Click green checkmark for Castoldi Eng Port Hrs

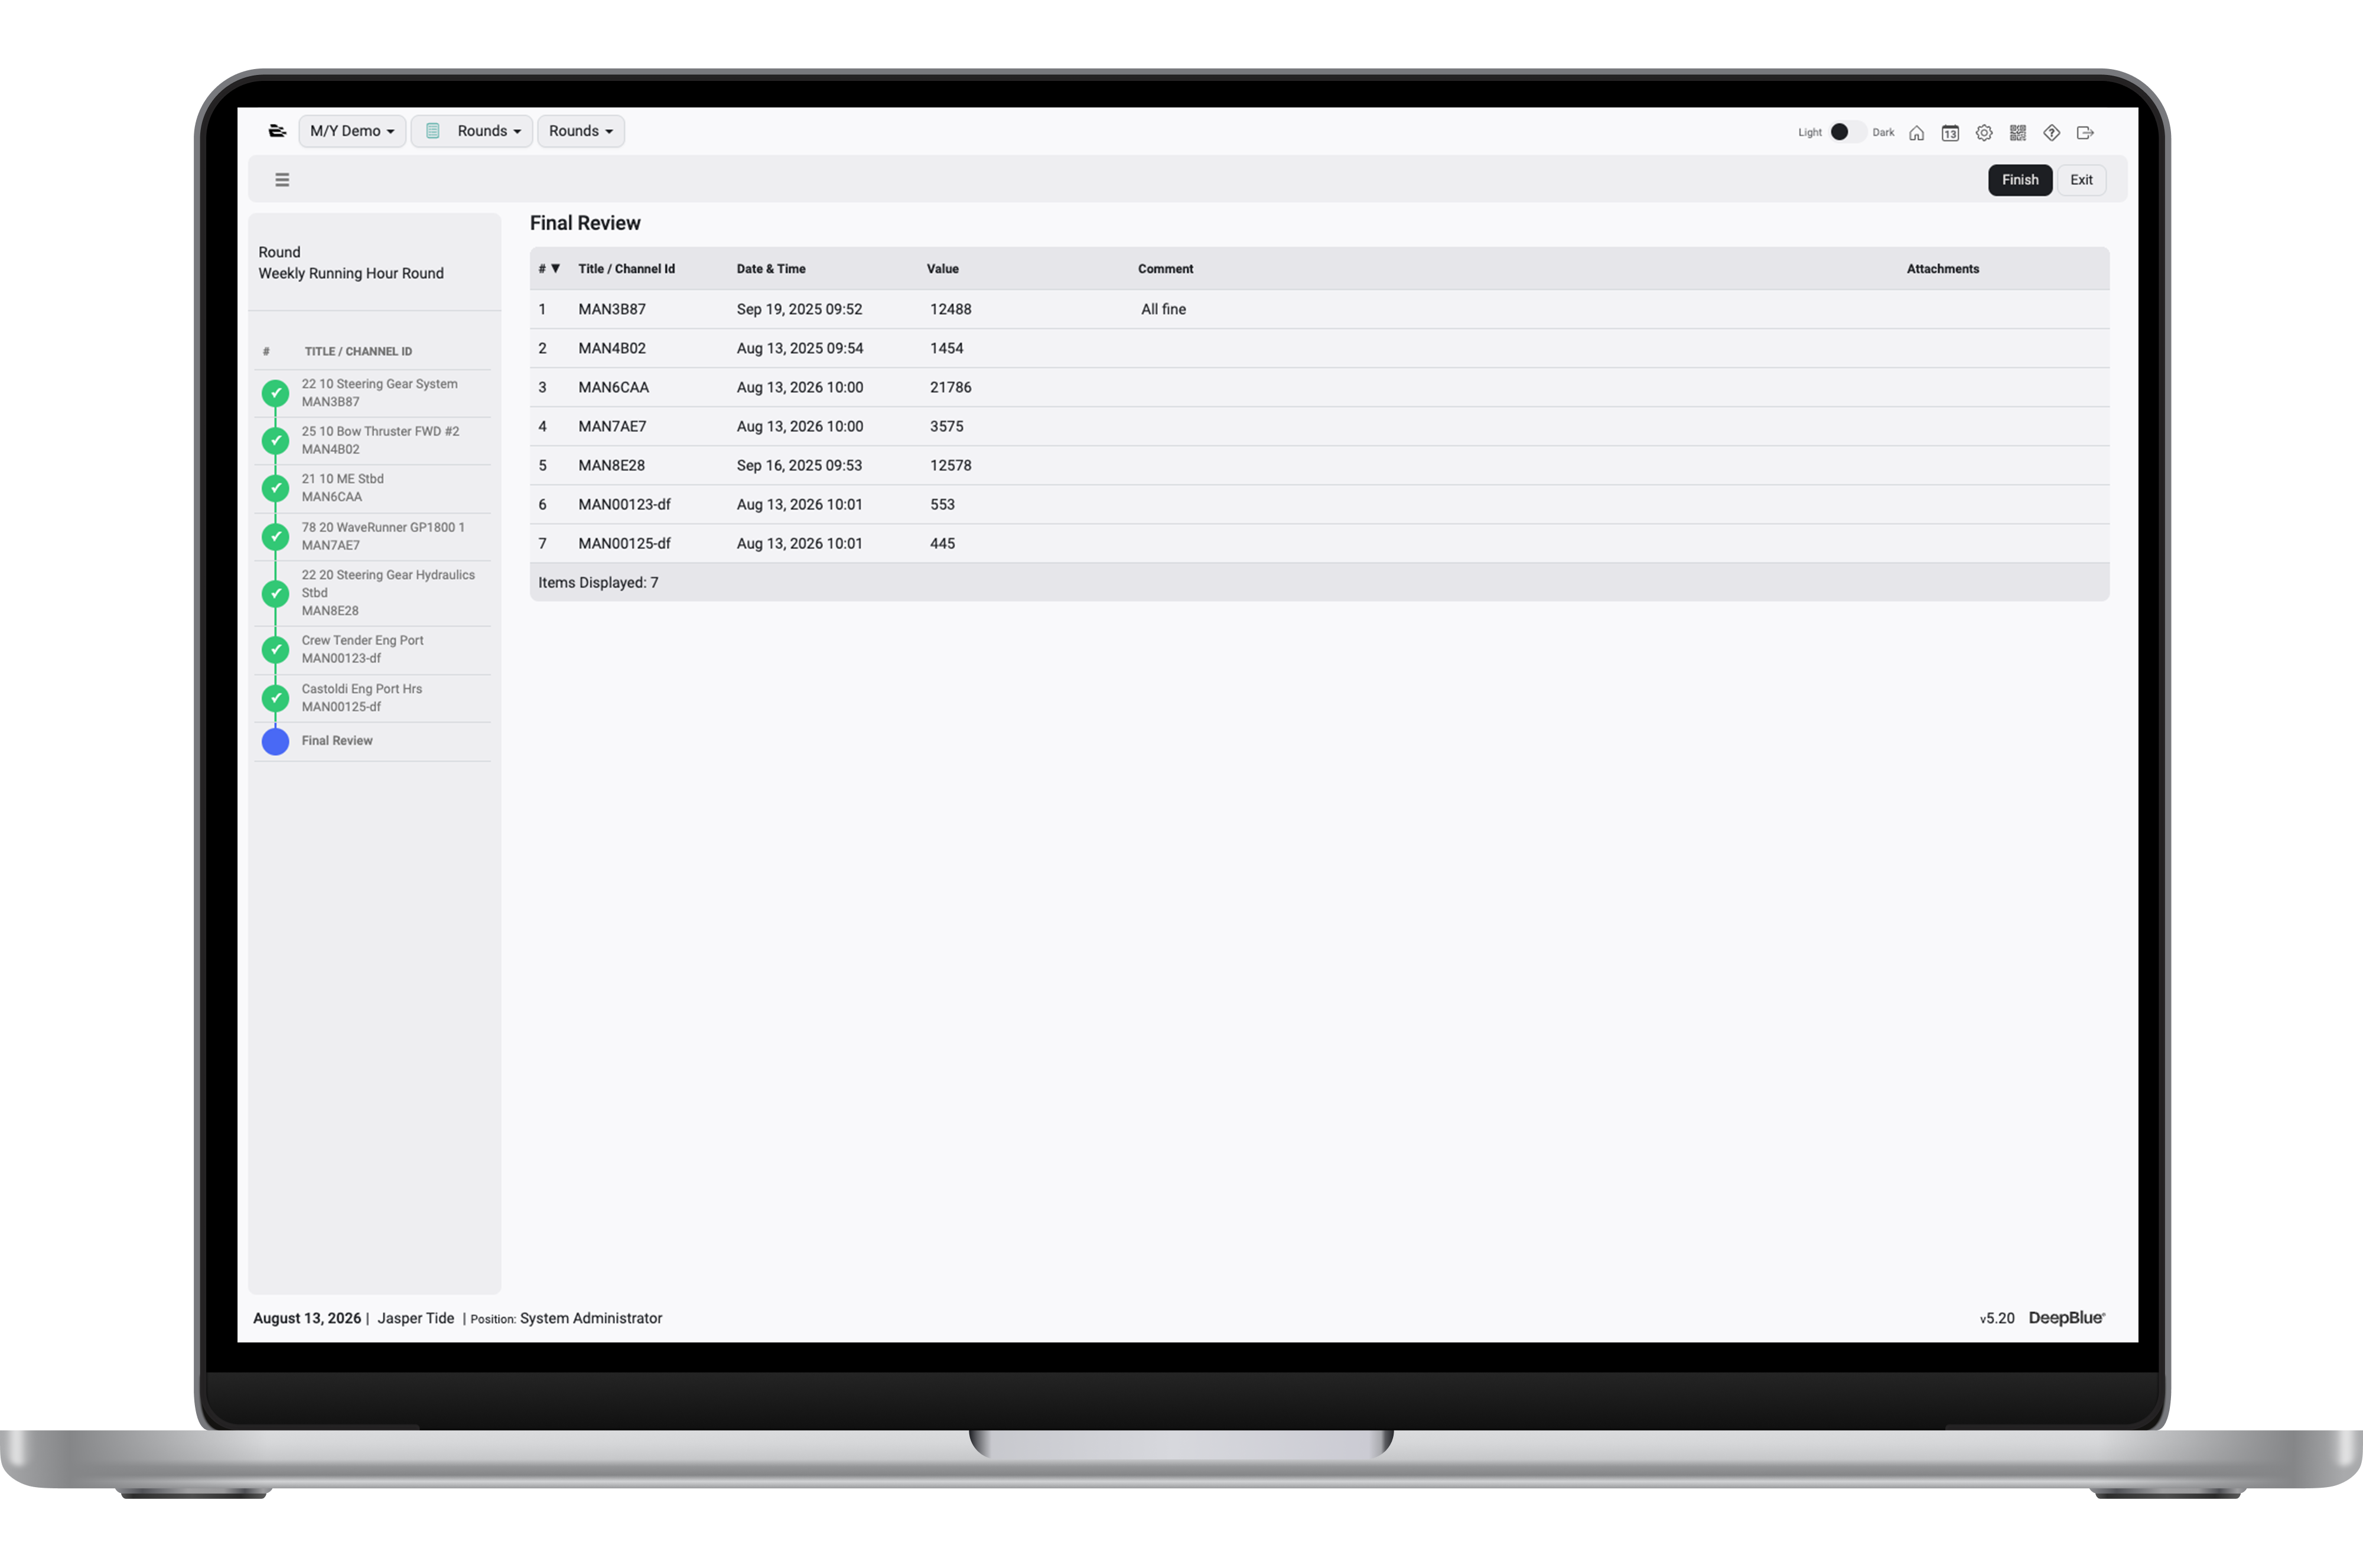[275, 698]
